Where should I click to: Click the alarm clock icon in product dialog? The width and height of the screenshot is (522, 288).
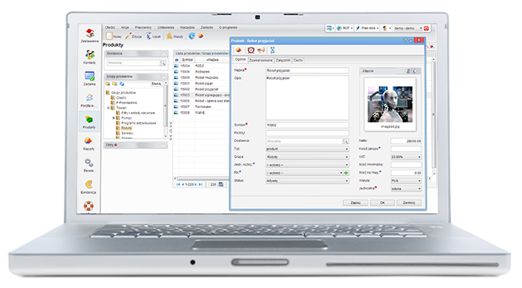tap(251, 50)
